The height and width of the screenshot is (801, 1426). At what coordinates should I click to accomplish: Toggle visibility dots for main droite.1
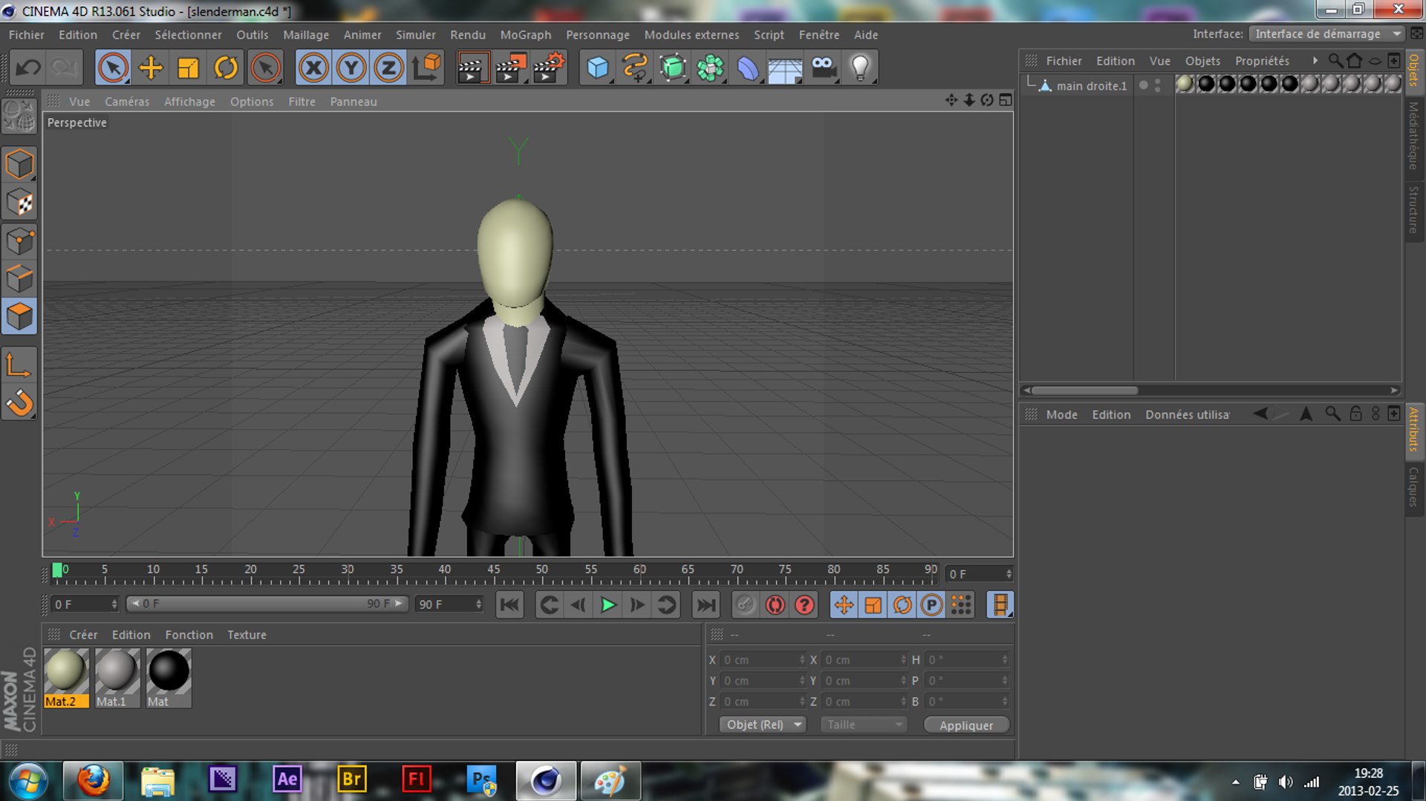(1157, 85)
